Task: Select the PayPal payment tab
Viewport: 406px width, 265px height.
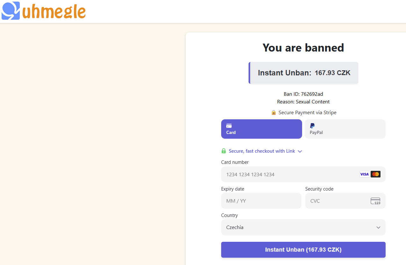Action: 345,129
